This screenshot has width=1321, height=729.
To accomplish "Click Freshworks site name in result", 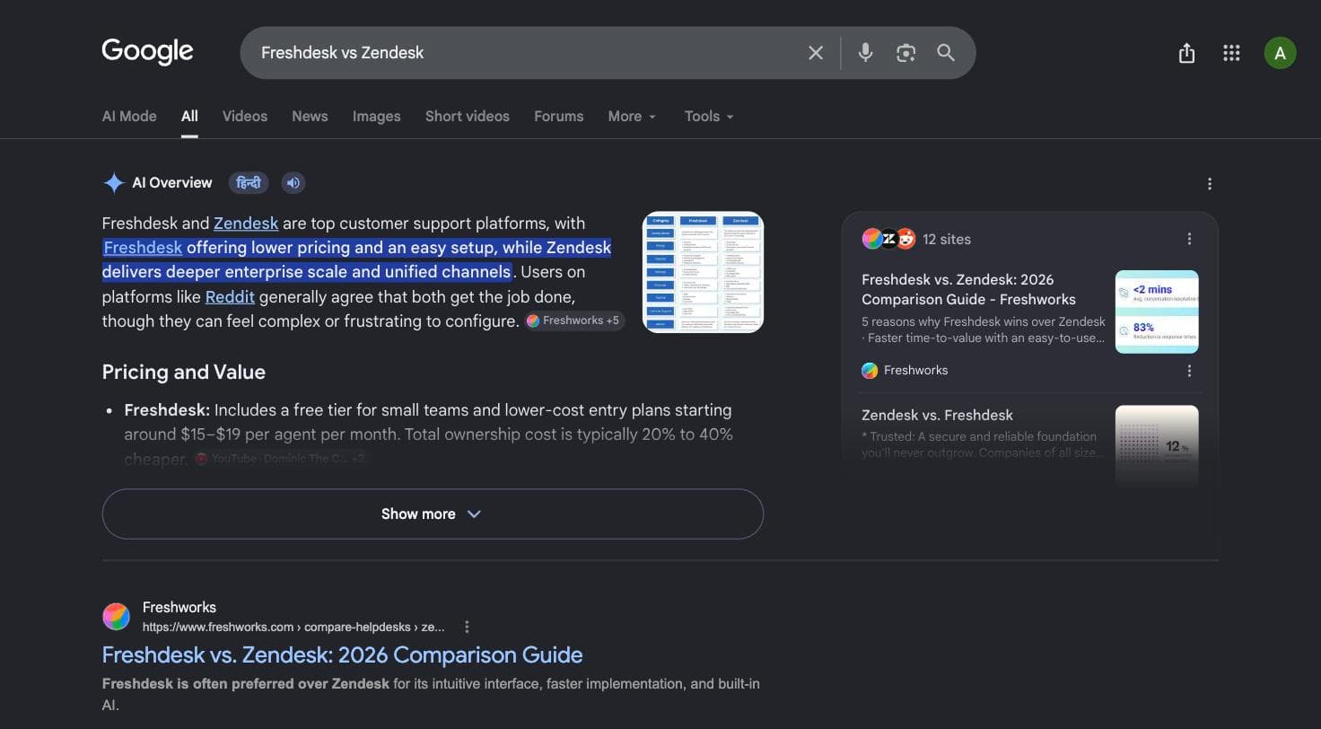I will coord(179,608).
